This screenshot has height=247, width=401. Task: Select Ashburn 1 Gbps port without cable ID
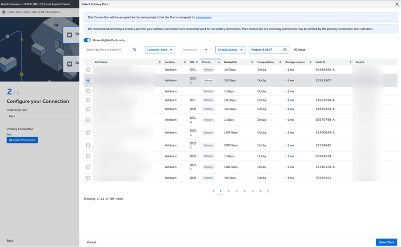point(88,91)
